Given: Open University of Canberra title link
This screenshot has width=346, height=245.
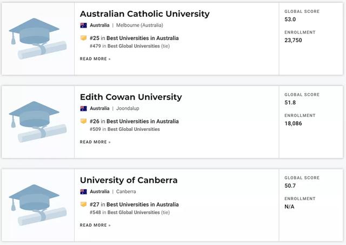Looking at the screenshot, I should [129, 180].
